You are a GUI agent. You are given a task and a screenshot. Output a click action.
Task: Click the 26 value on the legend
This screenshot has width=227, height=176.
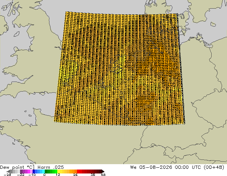click(75, 175)
